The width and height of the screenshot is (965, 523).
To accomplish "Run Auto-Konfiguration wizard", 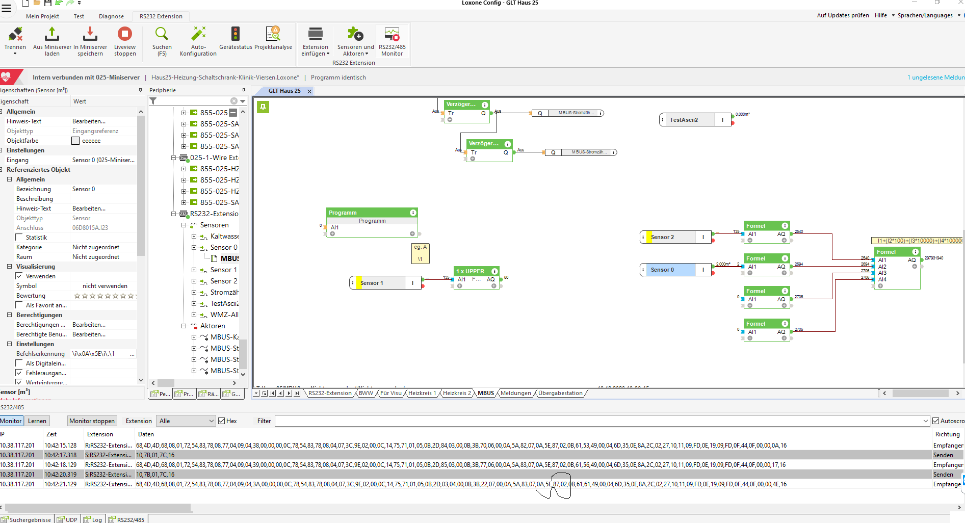I will coord(198,34).
